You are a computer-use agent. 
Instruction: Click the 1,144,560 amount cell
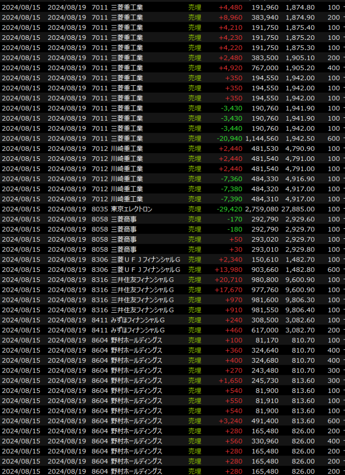(x=262, y=139)
